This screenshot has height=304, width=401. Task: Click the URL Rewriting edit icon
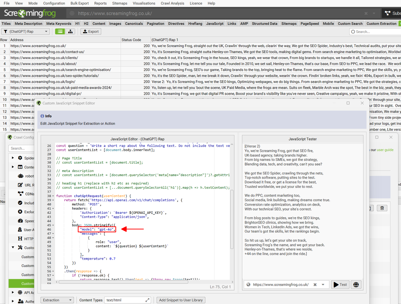coord(20,185)
